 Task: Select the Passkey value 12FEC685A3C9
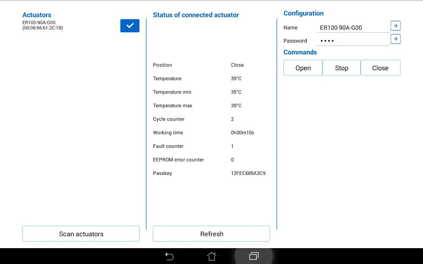pos(248,173)
